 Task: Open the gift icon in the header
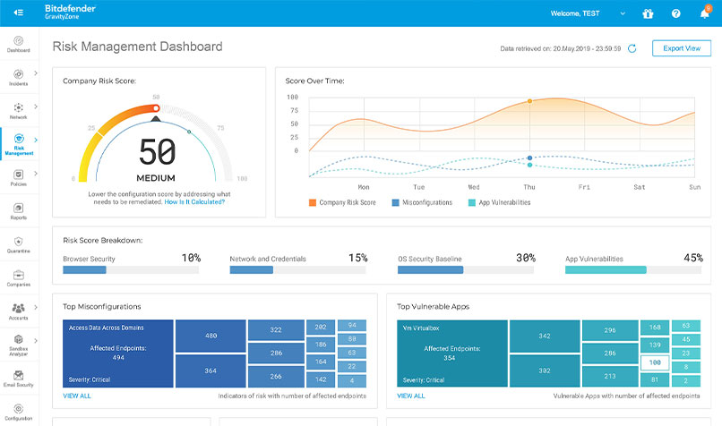[x=648, y=13]
